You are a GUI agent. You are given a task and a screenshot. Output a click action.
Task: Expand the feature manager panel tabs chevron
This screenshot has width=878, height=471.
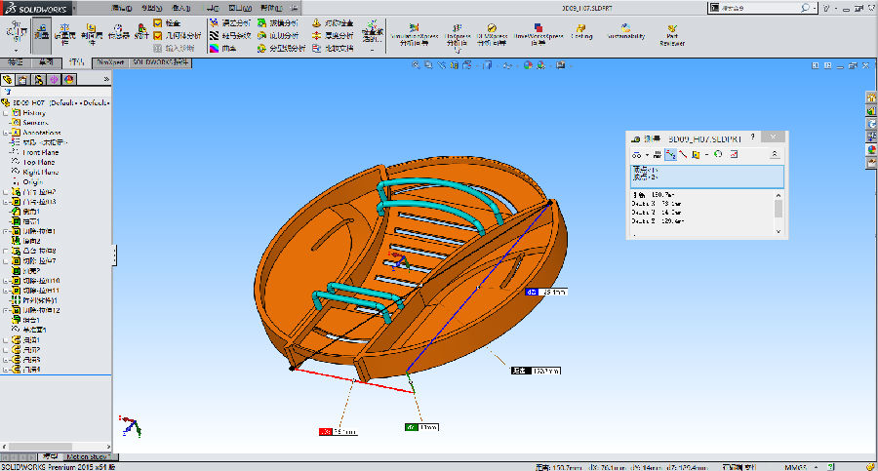pos(104,80)
